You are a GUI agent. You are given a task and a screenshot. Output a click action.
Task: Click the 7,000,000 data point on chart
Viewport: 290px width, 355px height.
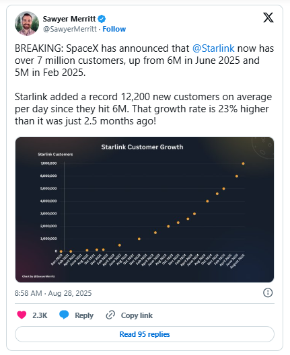click(x=243, y=163)
